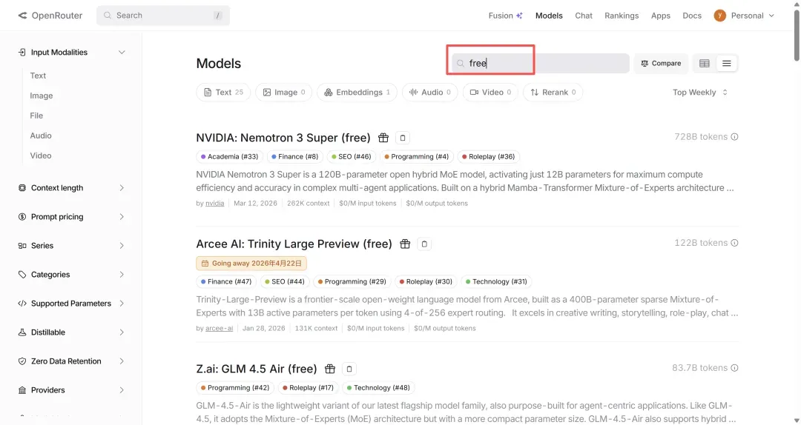Image resolution: width=801 pixels, height=425 pixels.
Task: Collapse the Input Modalities section chevron
Action: click(122, 52)
